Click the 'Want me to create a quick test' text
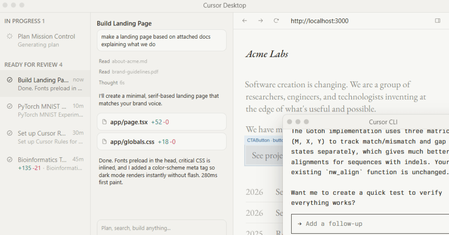 click(367, 198)
